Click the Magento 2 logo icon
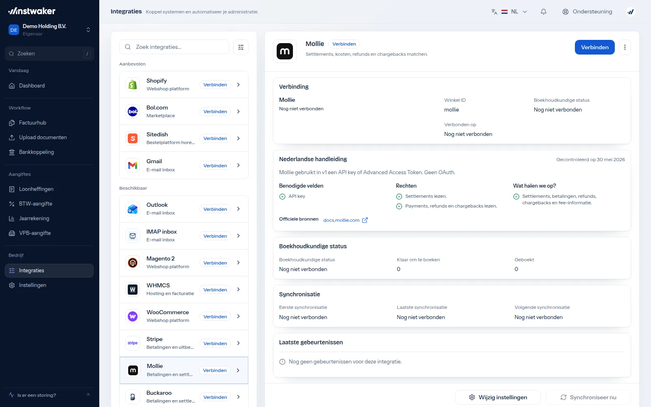This screenshot has width=651, height=407. 133,263
